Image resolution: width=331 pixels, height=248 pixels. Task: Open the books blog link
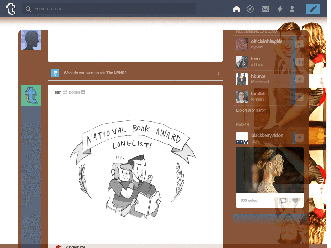click(75, 92)
